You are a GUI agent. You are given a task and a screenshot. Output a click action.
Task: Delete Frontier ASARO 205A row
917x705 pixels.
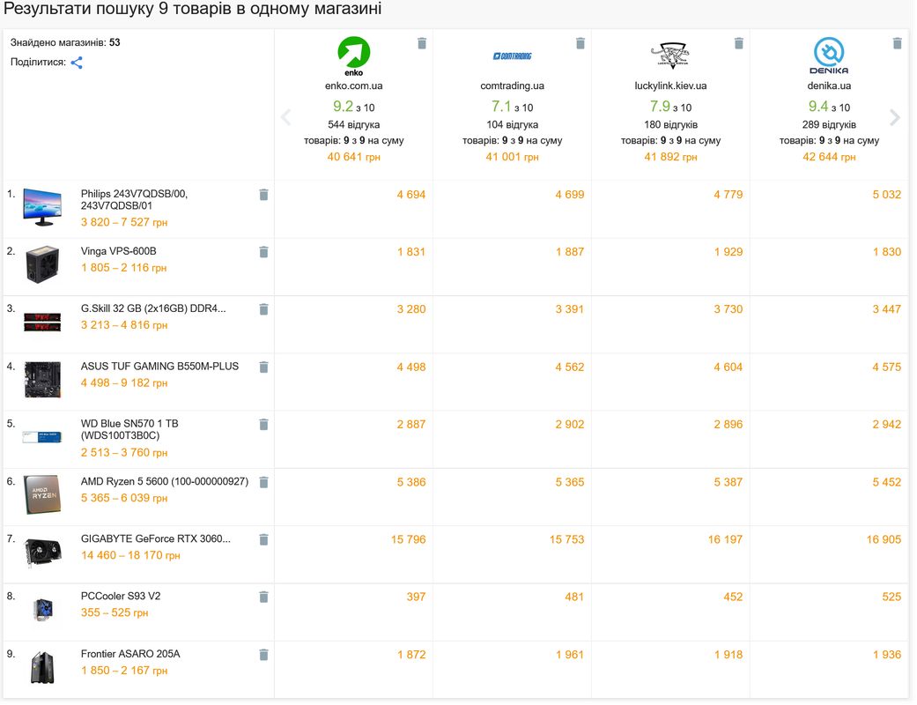263,655
